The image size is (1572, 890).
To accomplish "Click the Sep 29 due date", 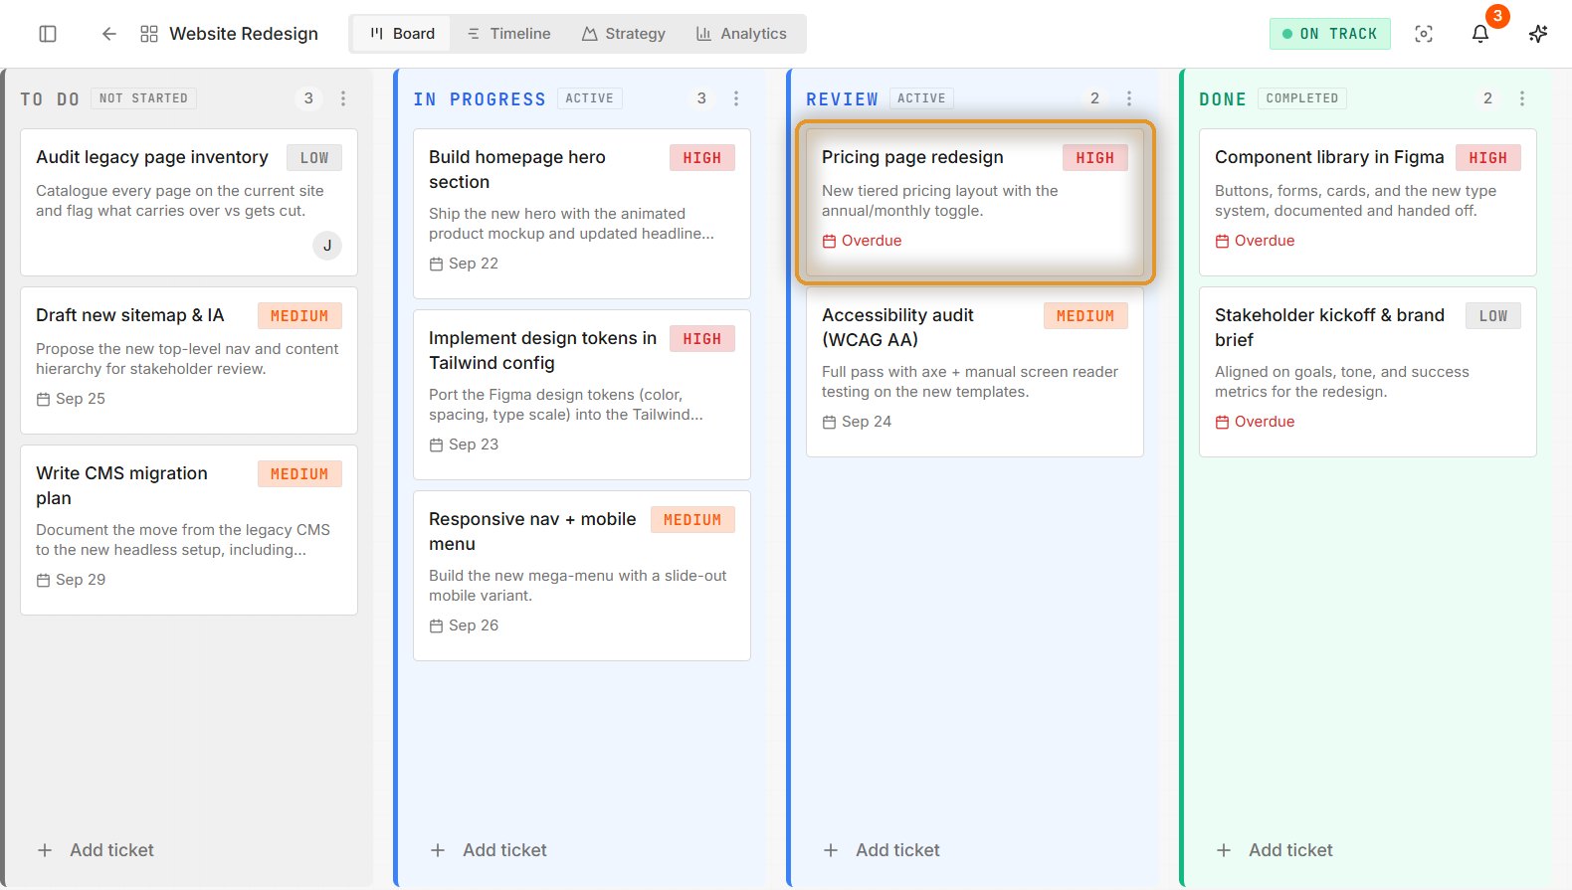I will (71, 580).
